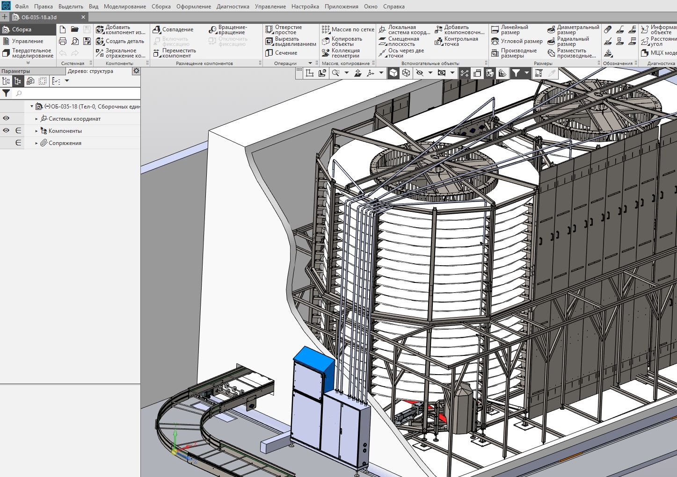Toggle visibility of Компоненты node
The image size is (677, 477).
(x=6, y=130)
